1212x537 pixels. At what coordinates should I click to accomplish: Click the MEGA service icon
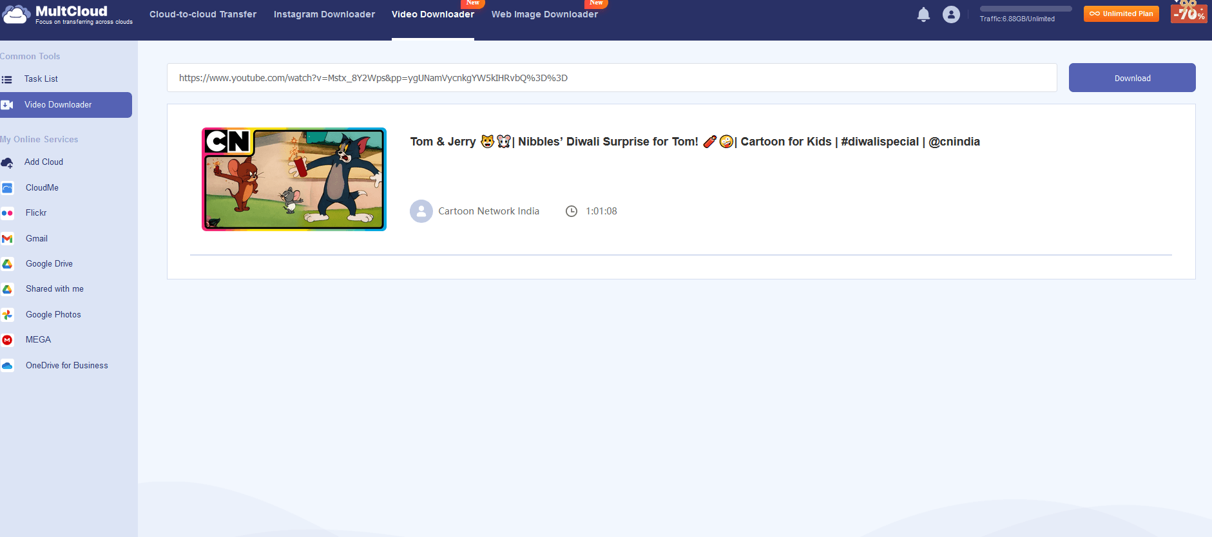click(x=7, y=340)
